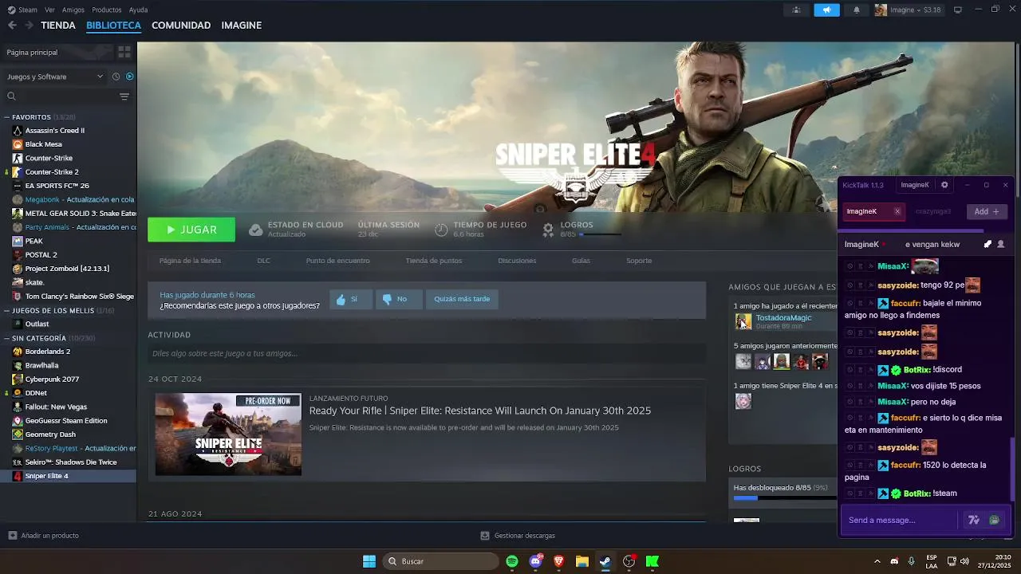Open the Punto de encuentro tab
The width and height of the screenshot is (1021, 574).
(337, 261)
